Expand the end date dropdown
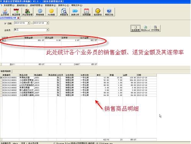 [47, 23]
